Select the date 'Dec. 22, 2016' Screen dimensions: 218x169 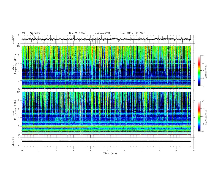point(77,33)
